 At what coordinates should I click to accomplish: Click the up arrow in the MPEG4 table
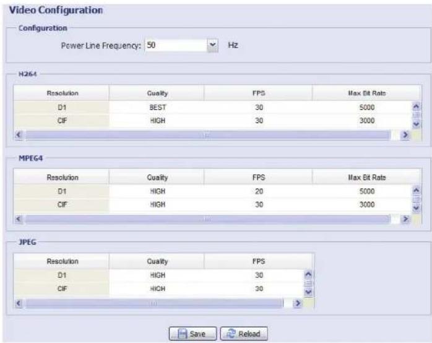(416, 190)
